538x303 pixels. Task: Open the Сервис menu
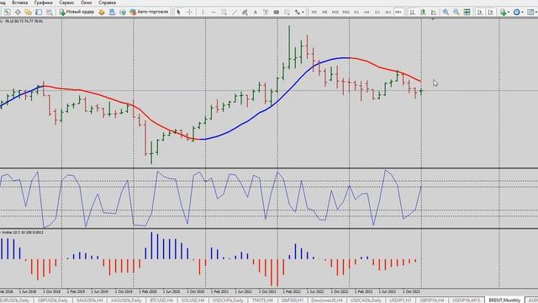tap(66, 3)
